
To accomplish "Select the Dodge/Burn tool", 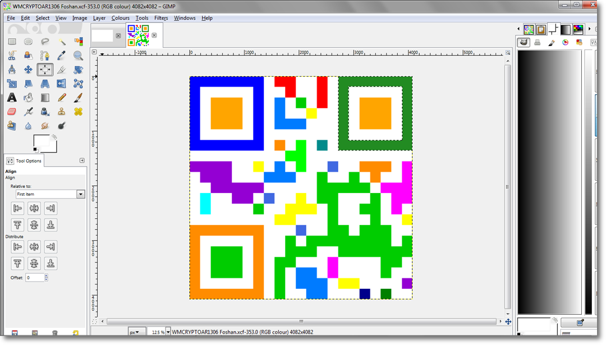I will tap(62, 126).
